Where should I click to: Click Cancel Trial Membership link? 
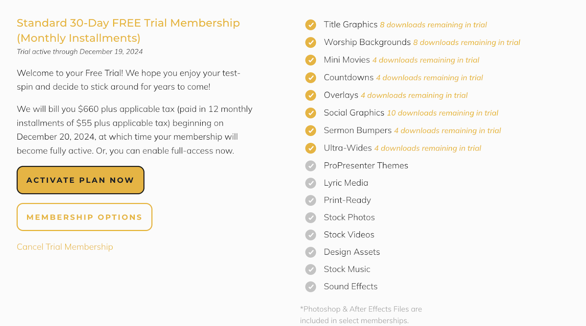click(65, 247)
